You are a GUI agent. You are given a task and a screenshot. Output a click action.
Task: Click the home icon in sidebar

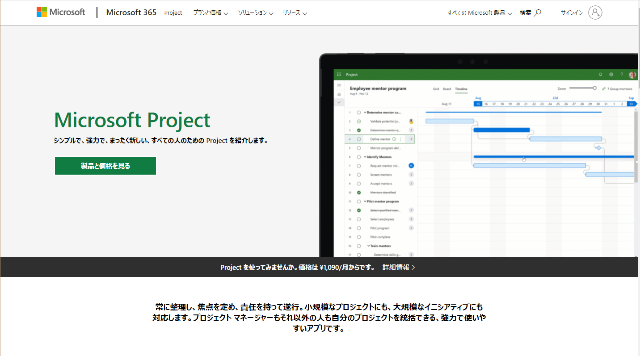pos(339,94)
